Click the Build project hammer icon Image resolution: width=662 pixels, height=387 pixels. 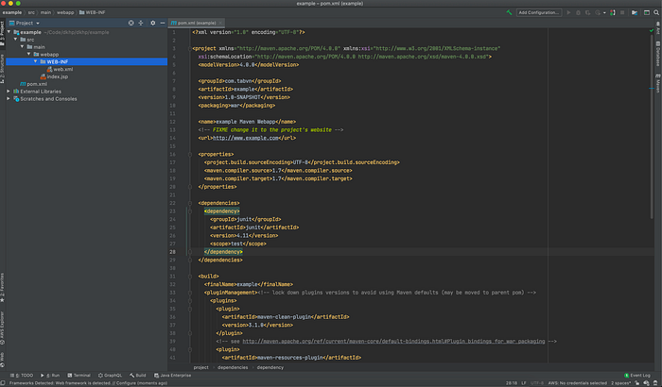510,12
